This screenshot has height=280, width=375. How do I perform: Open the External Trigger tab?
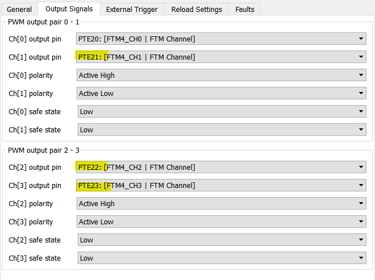coord(132,9)
